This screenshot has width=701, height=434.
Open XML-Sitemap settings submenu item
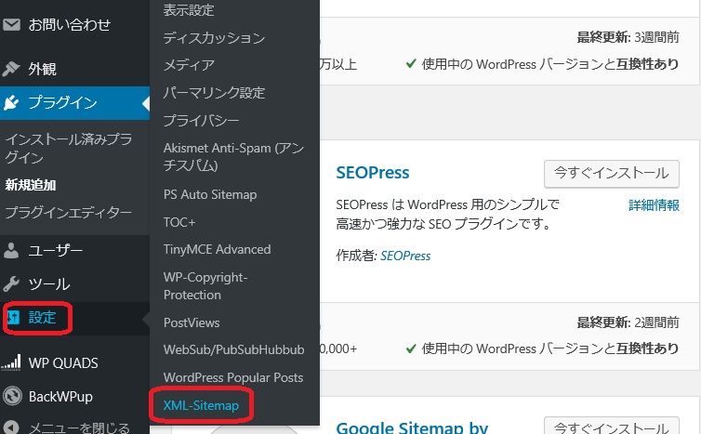click(199, 406)
